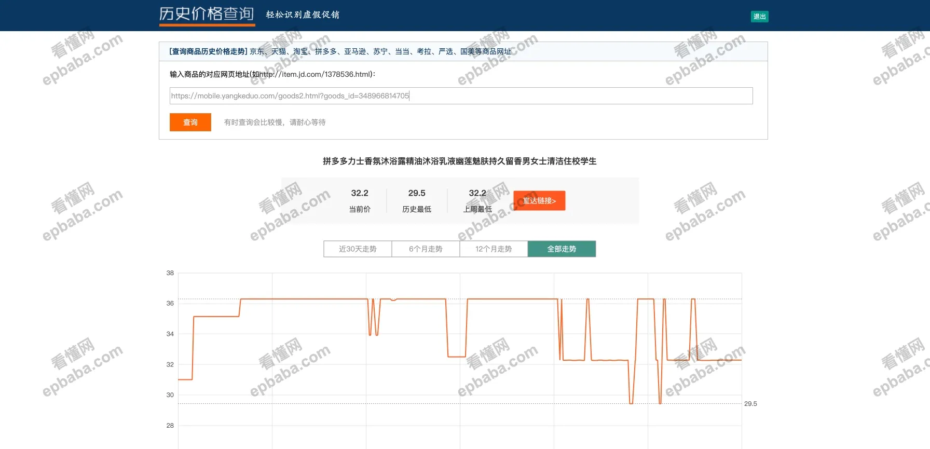Screen dimensions: 930x449
Task: Switch to the 6个月走势 tab
Action: [426, 249]
